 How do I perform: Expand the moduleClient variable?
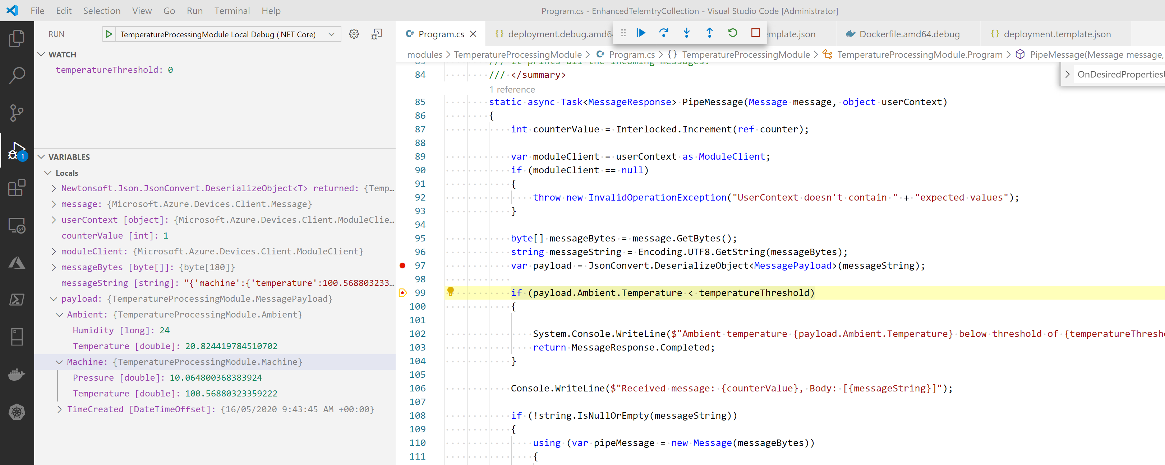click(x=54, y=252)
